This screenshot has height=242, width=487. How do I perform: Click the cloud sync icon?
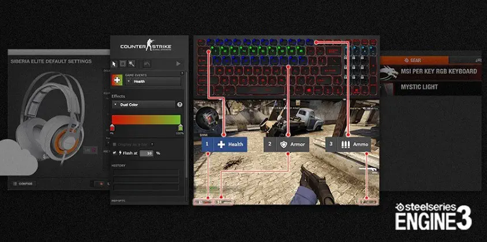click(x=17, y=156)
